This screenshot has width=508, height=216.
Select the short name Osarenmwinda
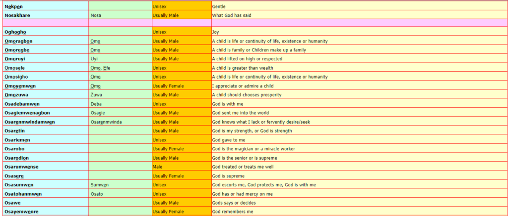click(x=106, y=122)
